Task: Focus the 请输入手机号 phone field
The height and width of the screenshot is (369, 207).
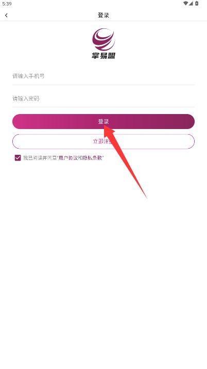Action: tap(104, 76)
